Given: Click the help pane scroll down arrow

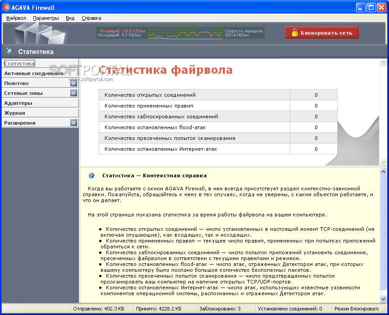Looking at the screenshot, I should tap(383, 299).
